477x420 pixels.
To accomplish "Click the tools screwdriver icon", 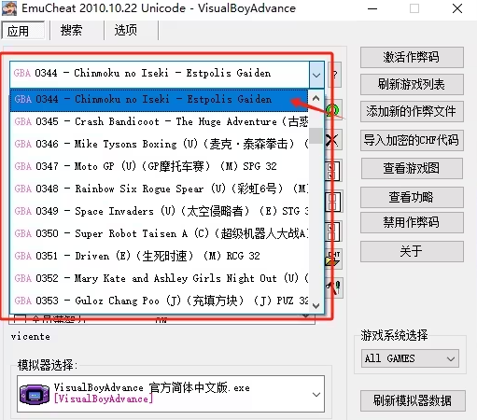I will 334,288.
